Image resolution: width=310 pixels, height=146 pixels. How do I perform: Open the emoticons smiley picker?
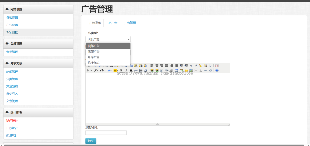click(186, 70)
